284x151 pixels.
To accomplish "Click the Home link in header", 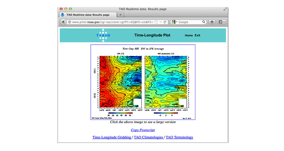I will [189, 35].
